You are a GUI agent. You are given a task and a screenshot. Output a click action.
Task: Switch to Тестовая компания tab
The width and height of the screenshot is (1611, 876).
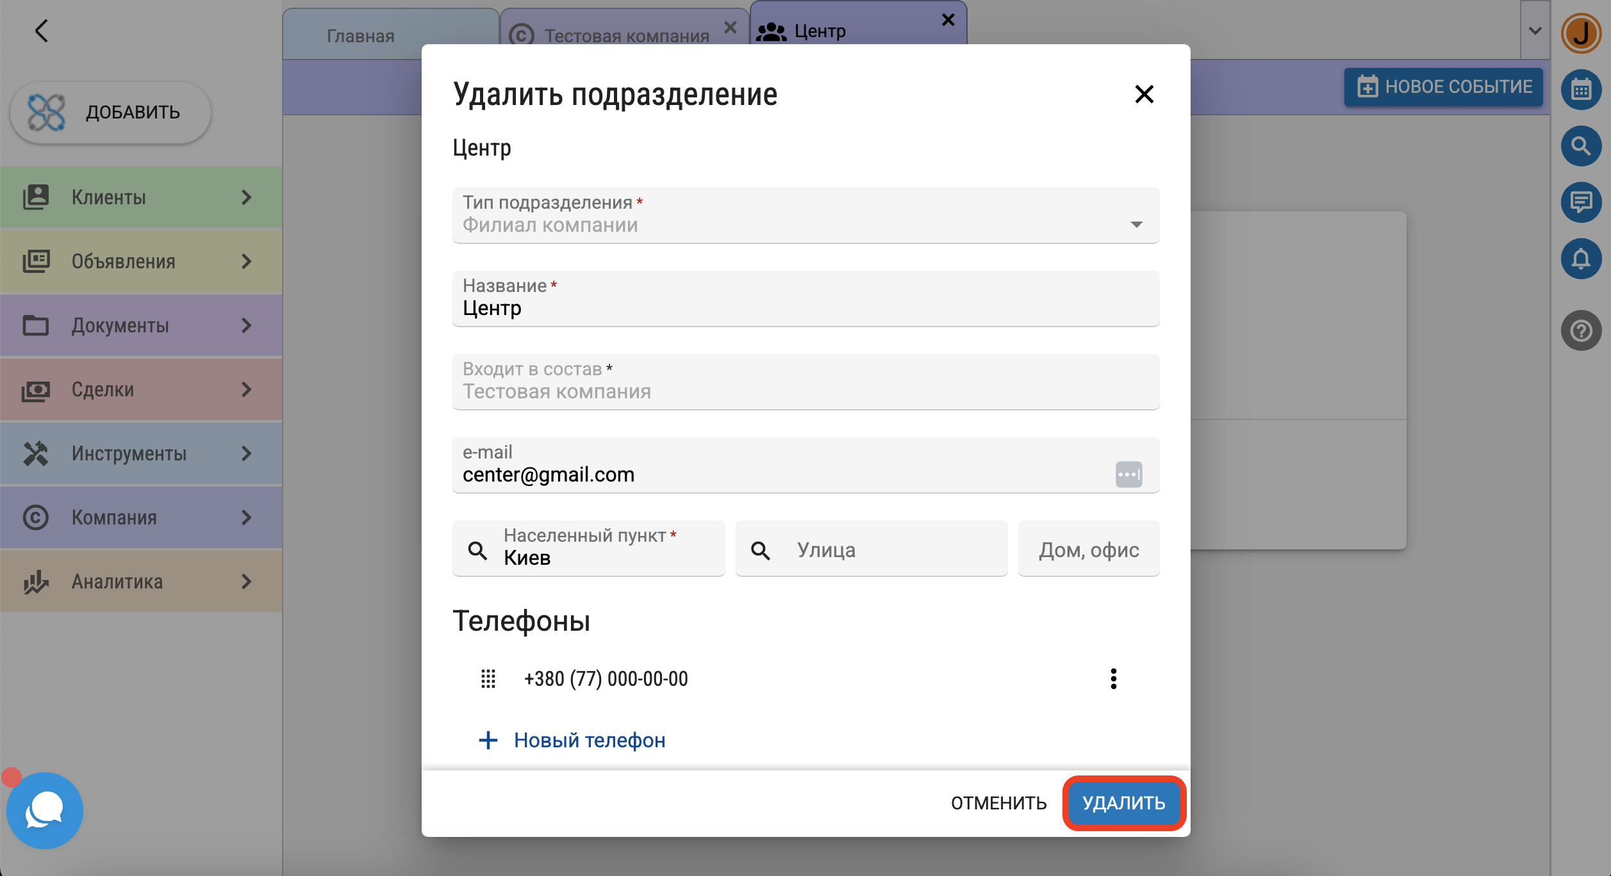[x=626, y=36]
